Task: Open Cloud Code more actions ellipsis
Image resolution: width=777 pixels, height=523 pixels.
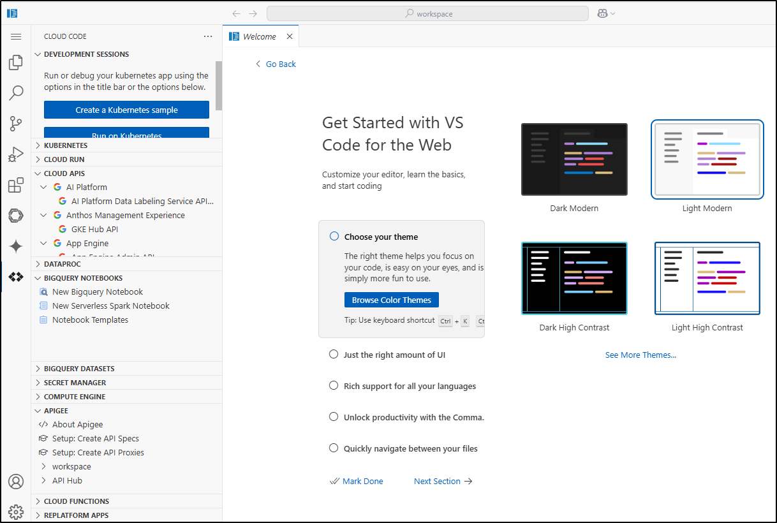Action: click(208, 36)
